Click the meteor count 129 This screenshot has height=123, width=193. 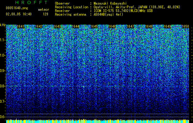45,14
